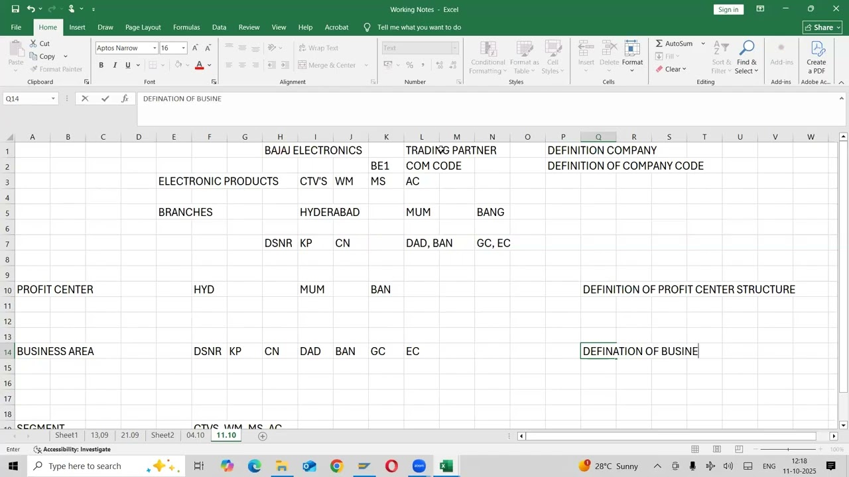The width and height of the screenshot is (849, 477).
Task: Open the font size dropdown
Action: (x=184, y=48)
